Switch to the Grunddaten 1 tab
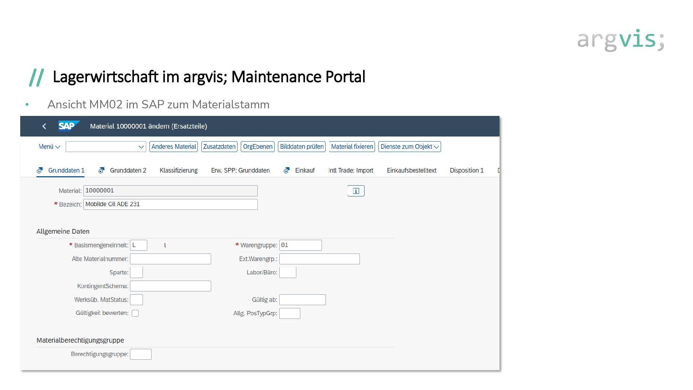This screenshot has width=693, height=390. coord(66,170)
